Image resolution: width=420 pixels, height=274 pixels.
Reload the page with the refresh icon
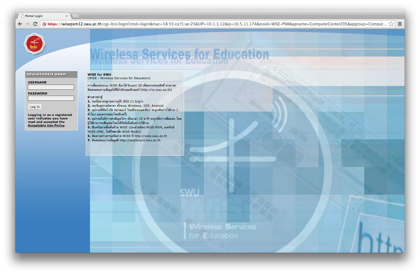coord(35,24)
